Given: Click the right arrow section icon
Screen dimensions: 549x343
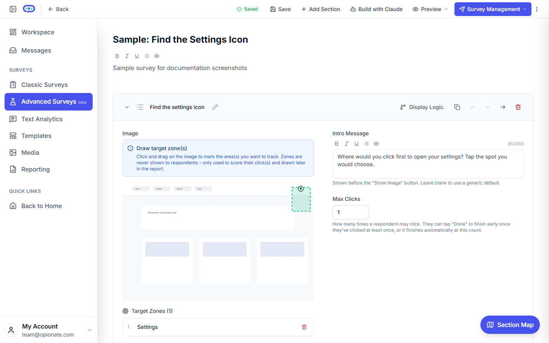Looking at the screenshot, I should [x=503, y=107].
